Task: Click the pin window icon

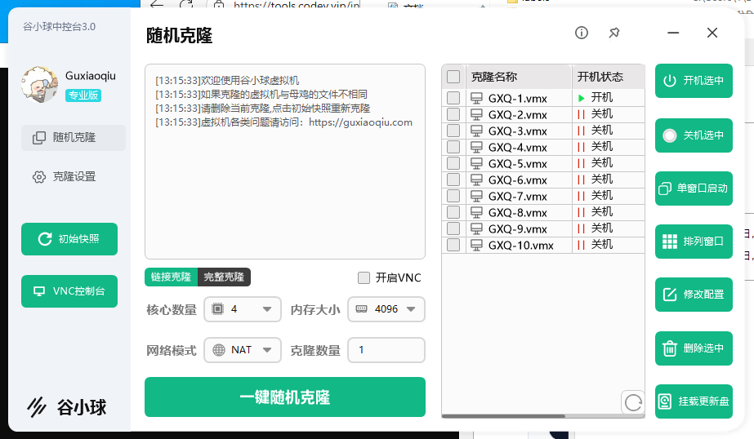Action: tap(614, 33)
